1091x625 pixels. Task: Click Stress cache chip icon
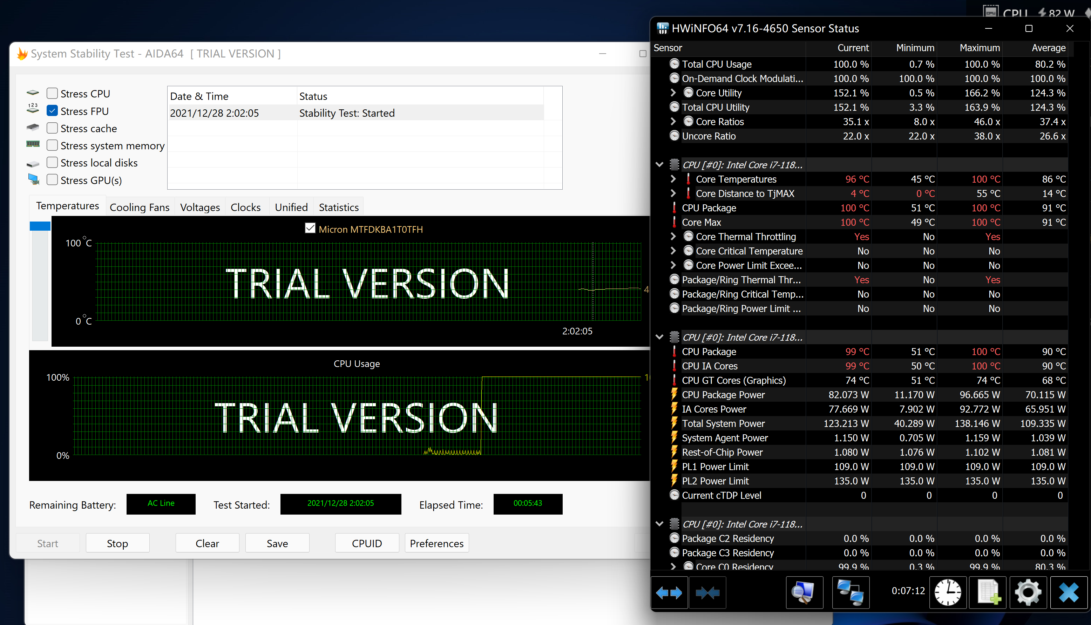(33, 128)
